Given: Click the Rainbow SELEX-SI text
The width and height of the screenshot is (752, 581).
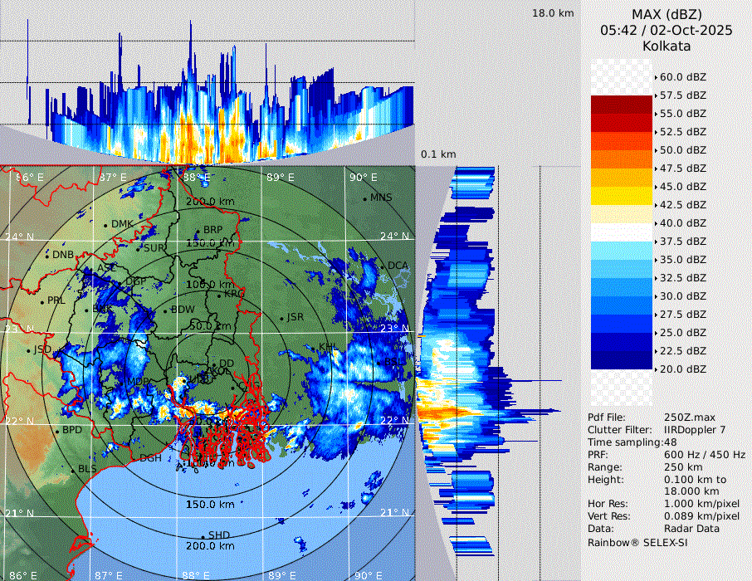Looking at the screenshot, I should [x=637, y=542].
